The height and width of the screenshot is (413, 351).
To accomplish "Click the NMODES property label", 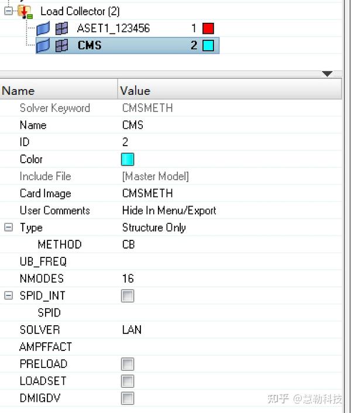I will (42, 278).
